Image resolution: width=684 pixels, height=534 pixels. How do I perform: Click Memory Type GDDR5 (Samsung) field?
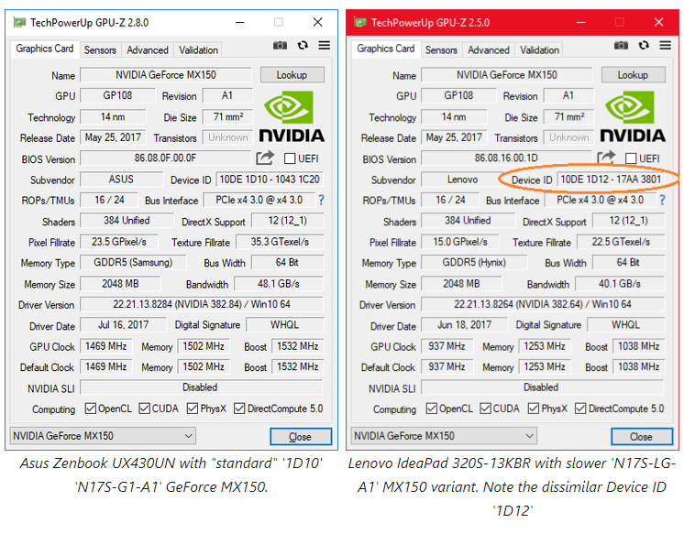pyautogui.click(x=133, y=263)
